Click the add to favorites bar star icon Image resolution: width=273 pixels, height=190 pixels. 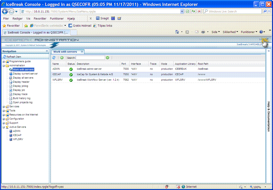(26, 26)
